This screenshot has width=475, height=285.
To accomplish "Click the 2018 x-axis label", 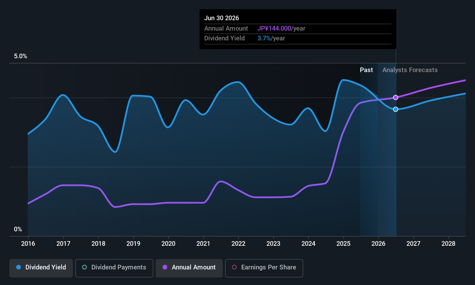I will (98, 244).
